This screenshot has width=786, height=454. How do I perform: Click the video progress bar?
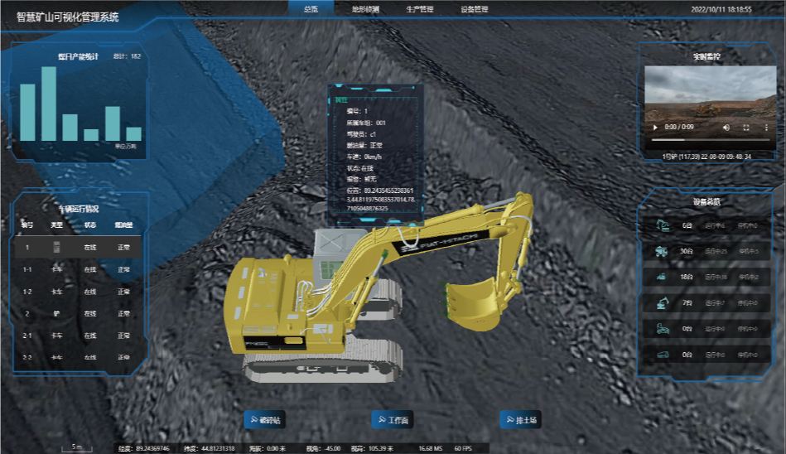click(708, 140)
